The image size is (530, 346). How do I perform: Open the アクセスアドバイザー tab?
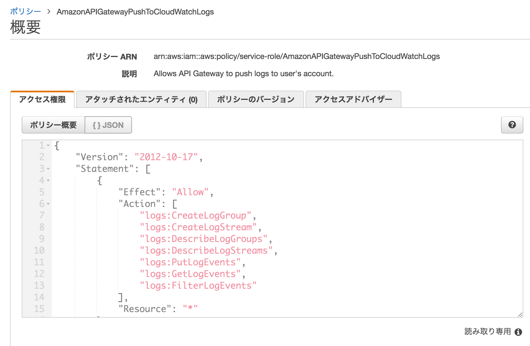click(354, 99)
